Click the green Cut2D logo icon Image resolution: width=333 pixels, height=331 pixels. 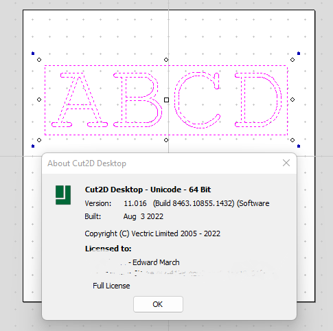click(63, 195)
